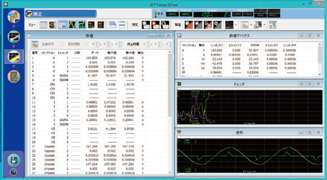
Task: Click the trend panel title icon
Action: (x=179, y=84)
